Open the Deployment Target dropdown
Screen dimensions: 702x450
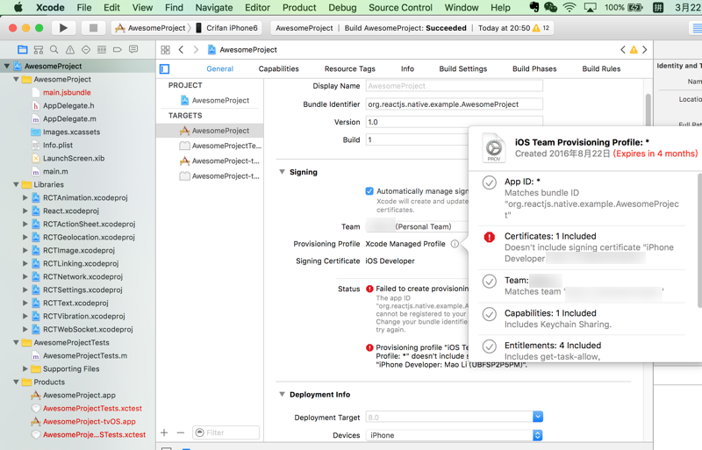click(538, 417)
